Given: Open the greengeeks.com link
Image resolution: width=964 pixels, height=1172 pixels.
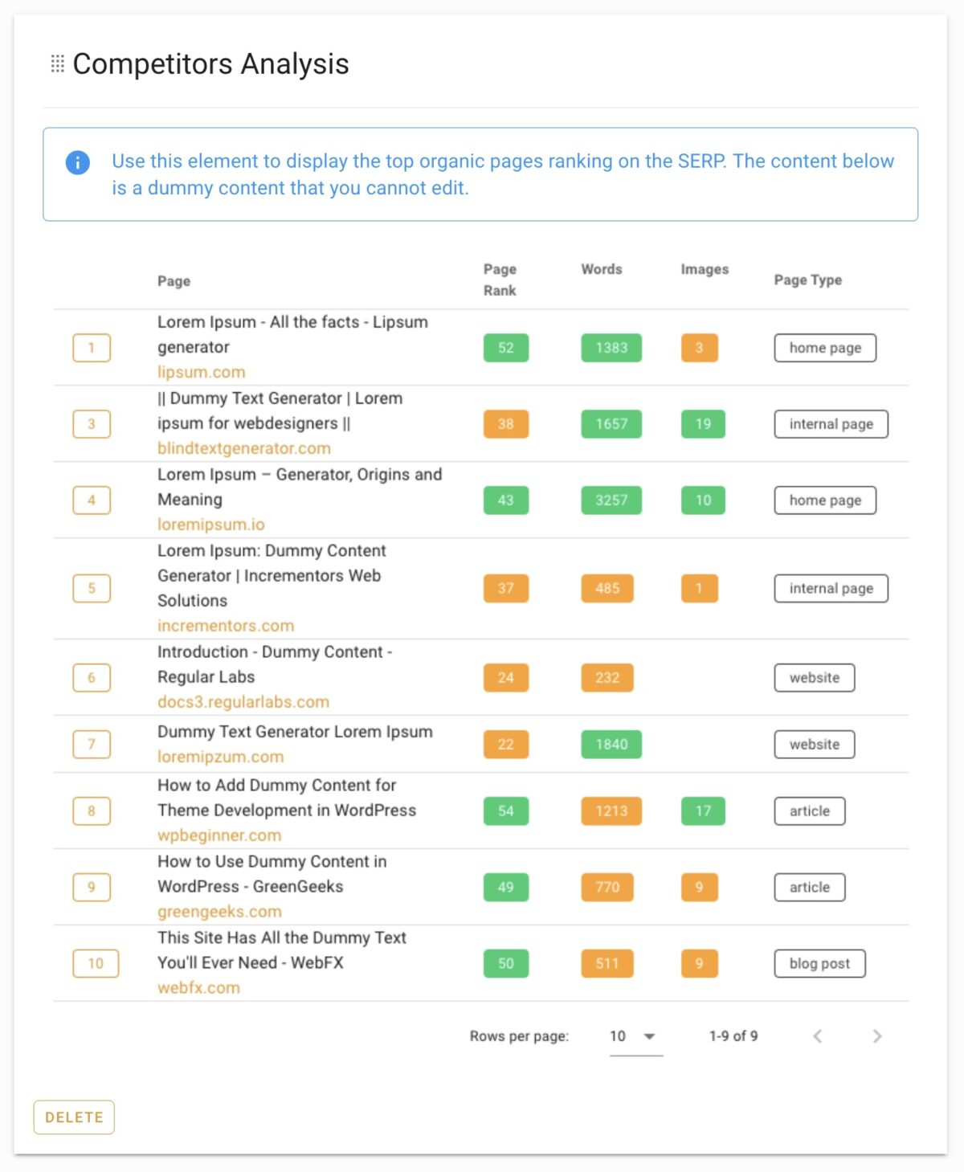Looking at the screenshot, I should [219, 911].
